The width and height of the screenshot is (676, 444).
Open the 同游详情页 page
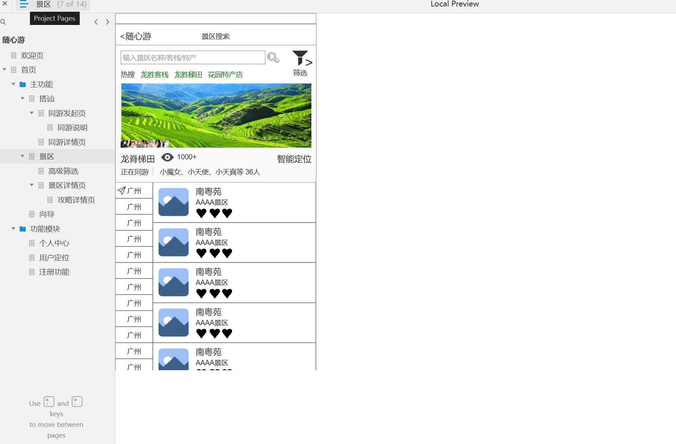coord(67,142)
